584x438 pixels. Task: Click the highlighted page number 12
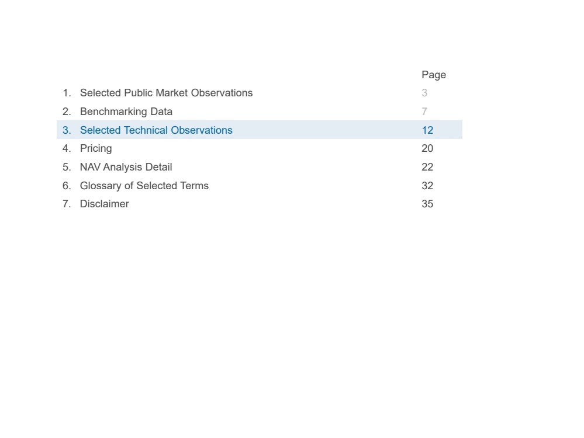pos(427,130)
